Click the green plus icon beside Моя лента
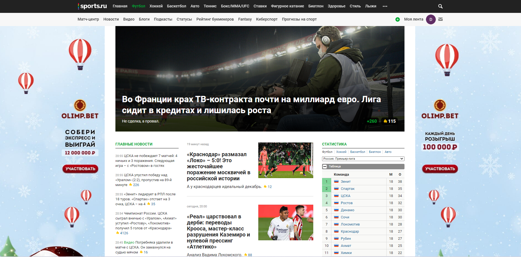 pos(397,19)
